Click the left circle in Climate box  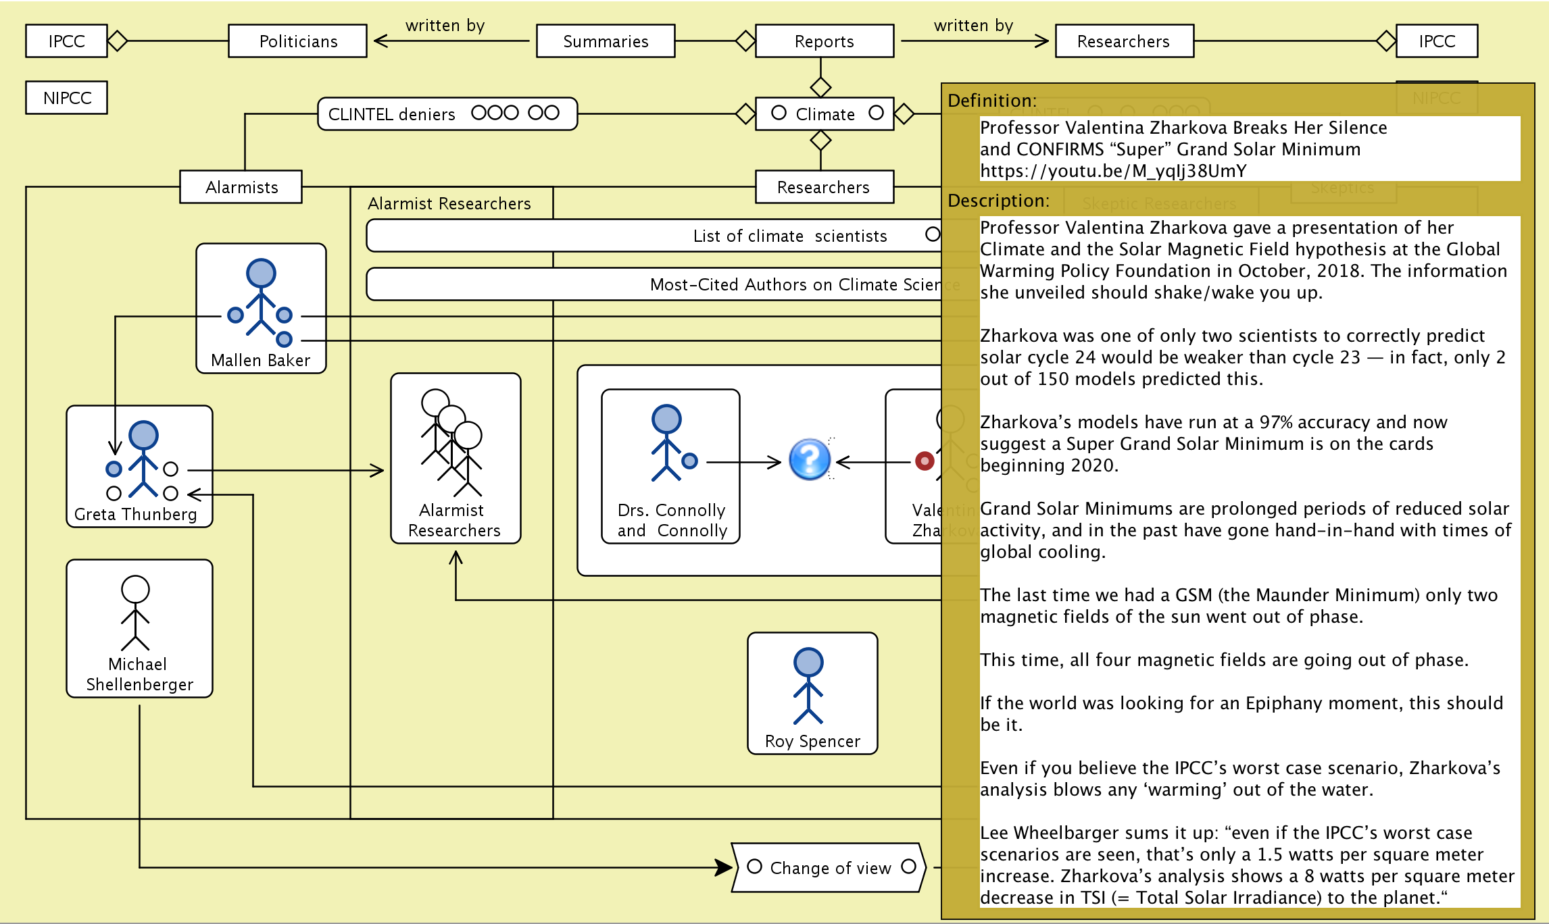tap(779, 113)
